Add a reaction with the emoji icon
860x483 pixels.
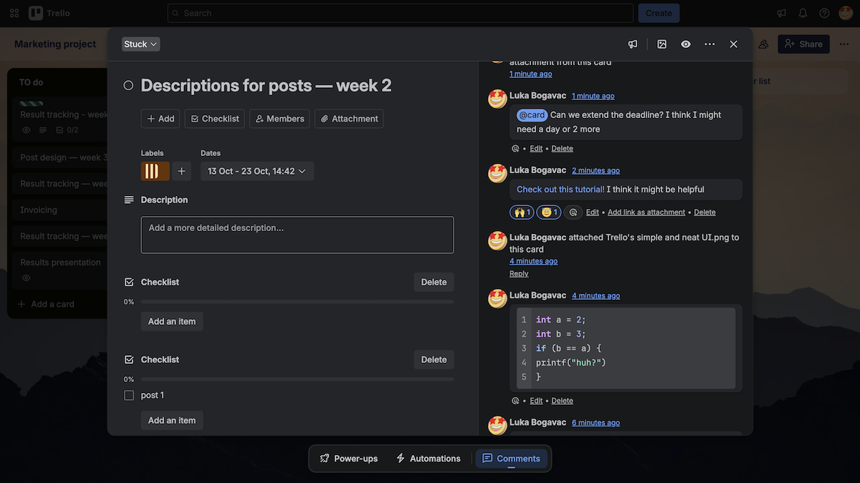[x=572, y=211]
